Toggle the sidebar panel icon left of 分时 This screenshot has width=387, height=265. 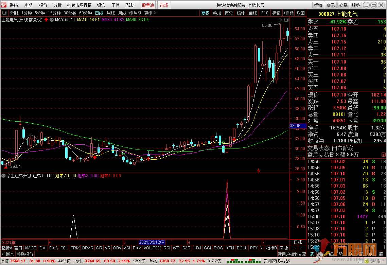pyautogui.click(x=4, y=13)
